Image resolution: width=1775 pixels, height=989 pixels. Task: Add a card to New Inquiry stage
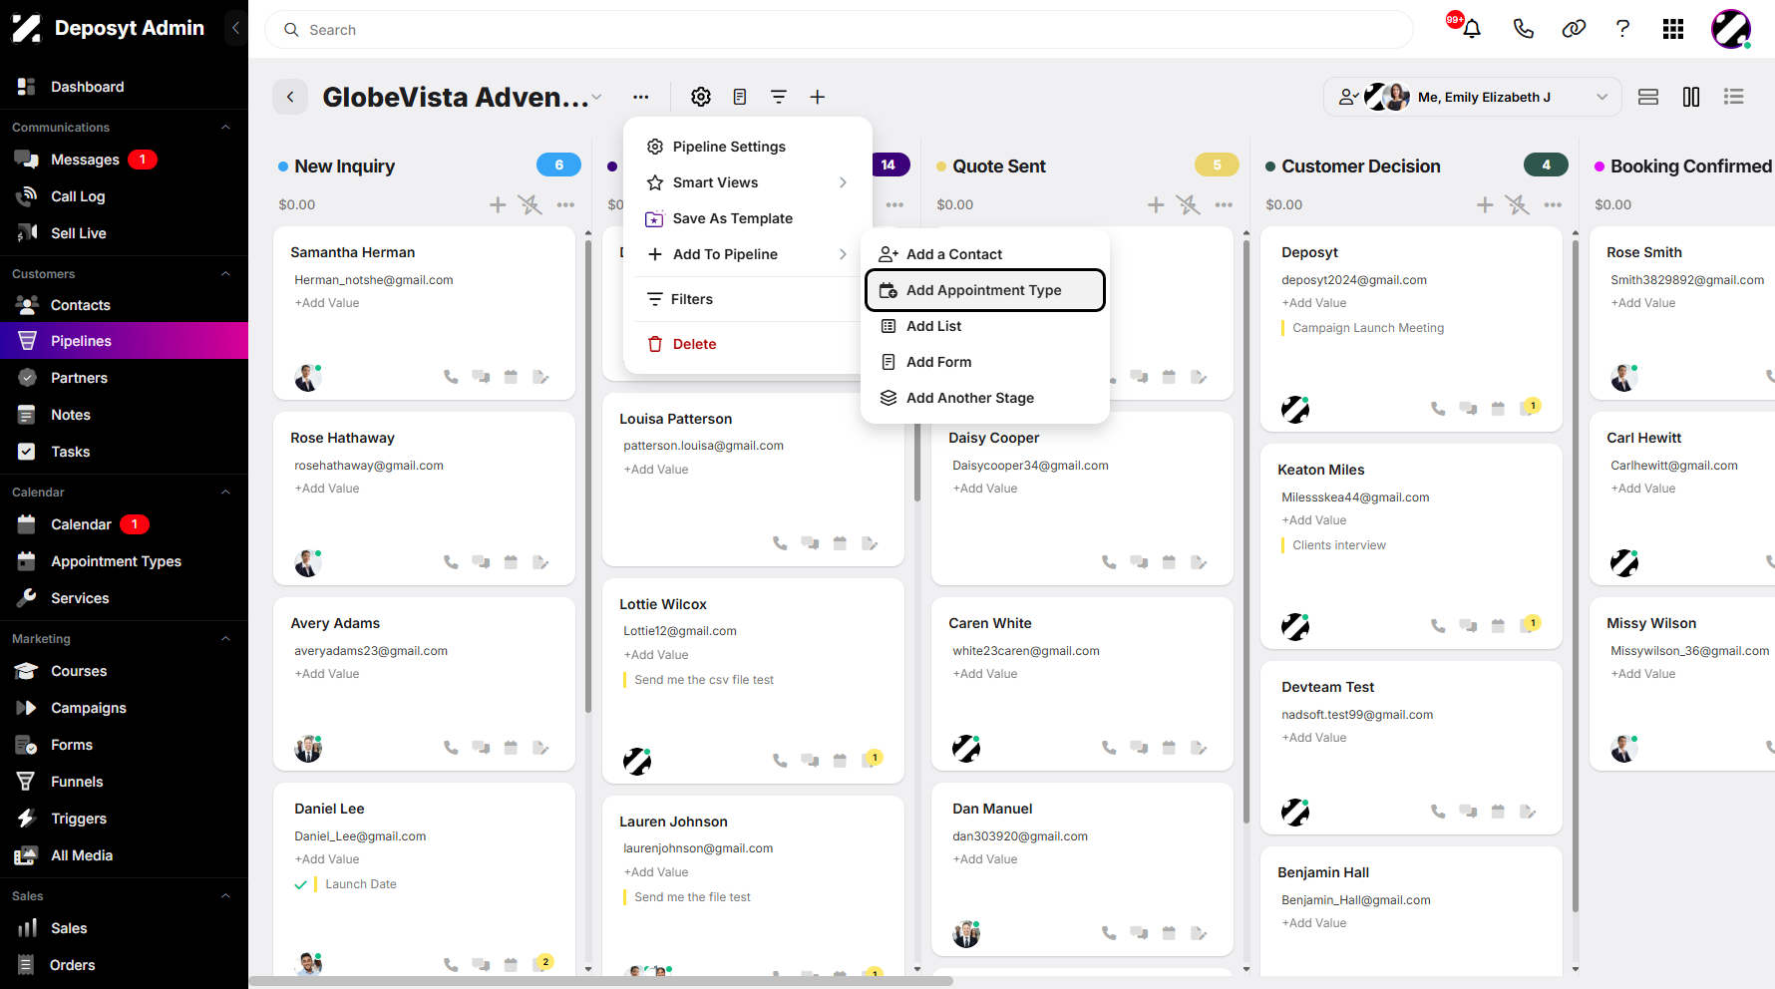(x=498, y=204)
